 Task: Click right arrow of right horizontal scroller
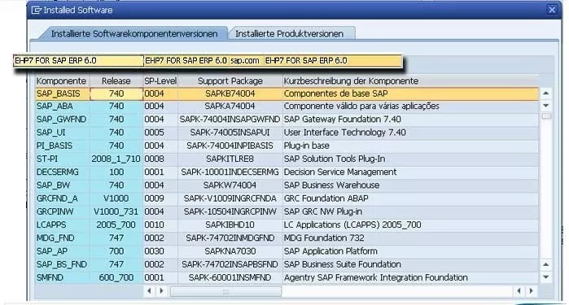pos(532,291)
